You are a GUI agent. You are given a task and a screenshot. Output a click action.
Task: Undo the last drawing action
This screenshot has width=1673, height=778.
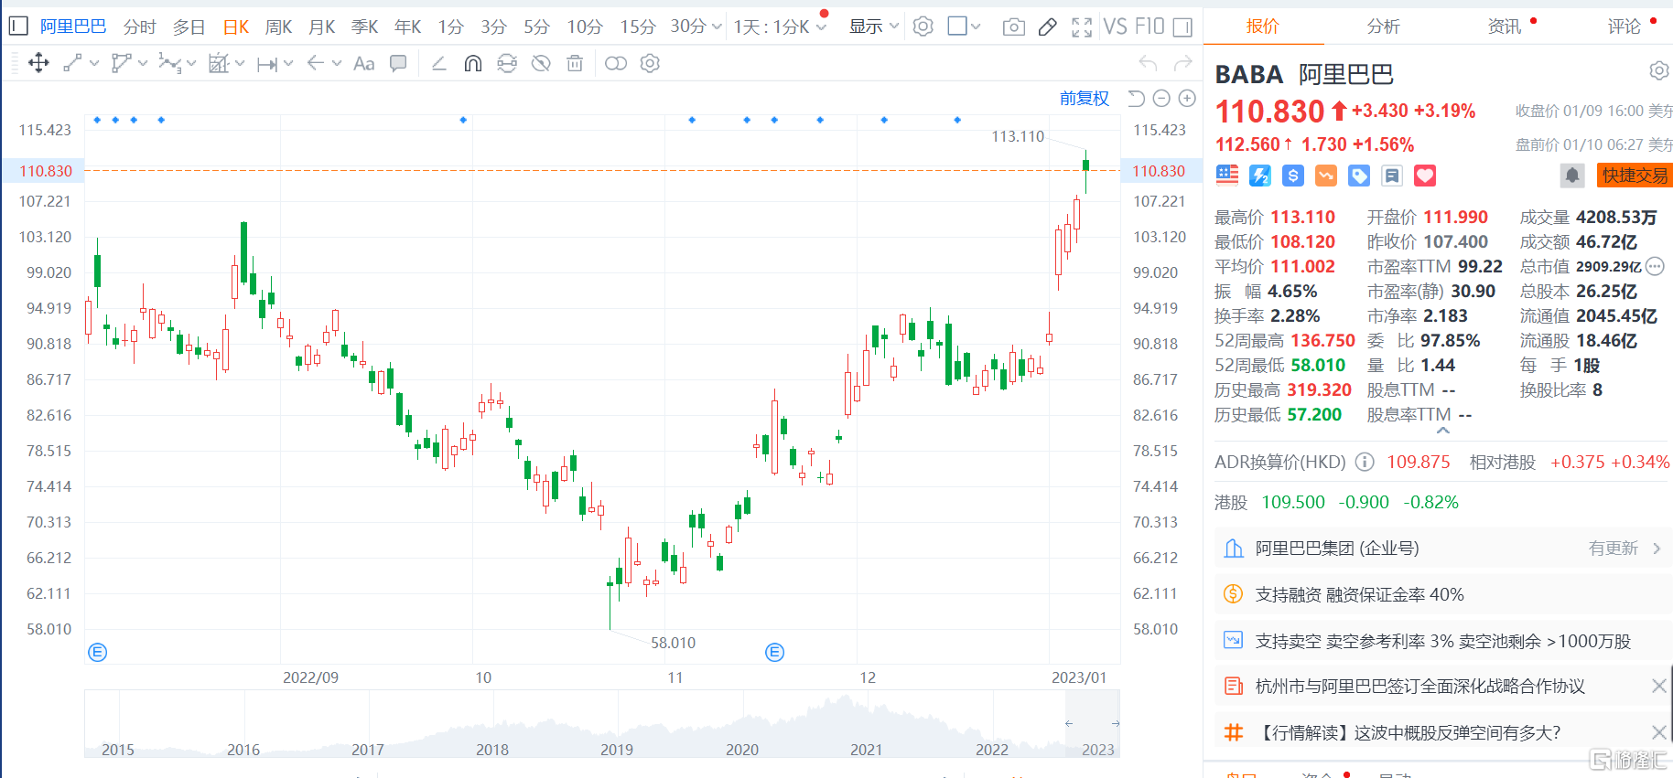pyautogui.click(x=1148, y=63)
